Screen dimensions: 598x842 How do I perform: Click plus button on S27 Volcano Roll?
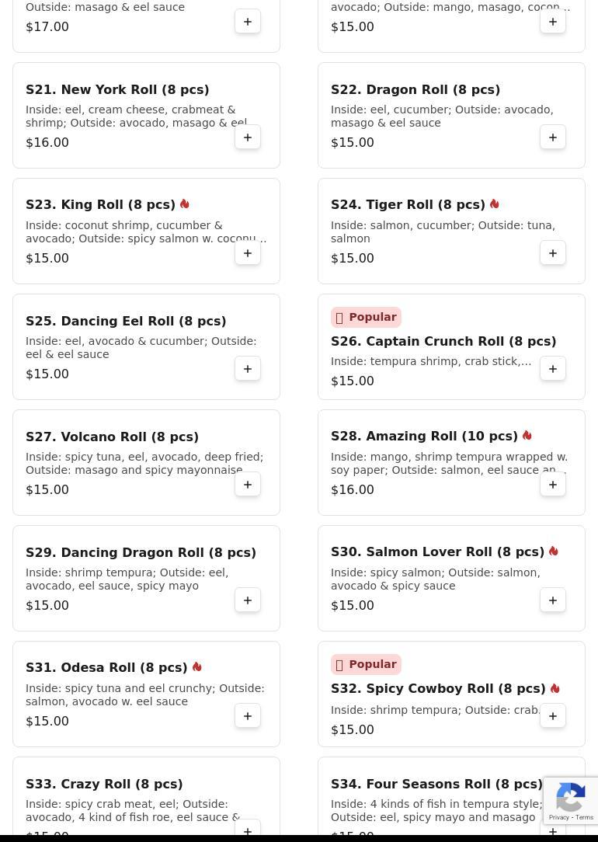coord(248,485)
